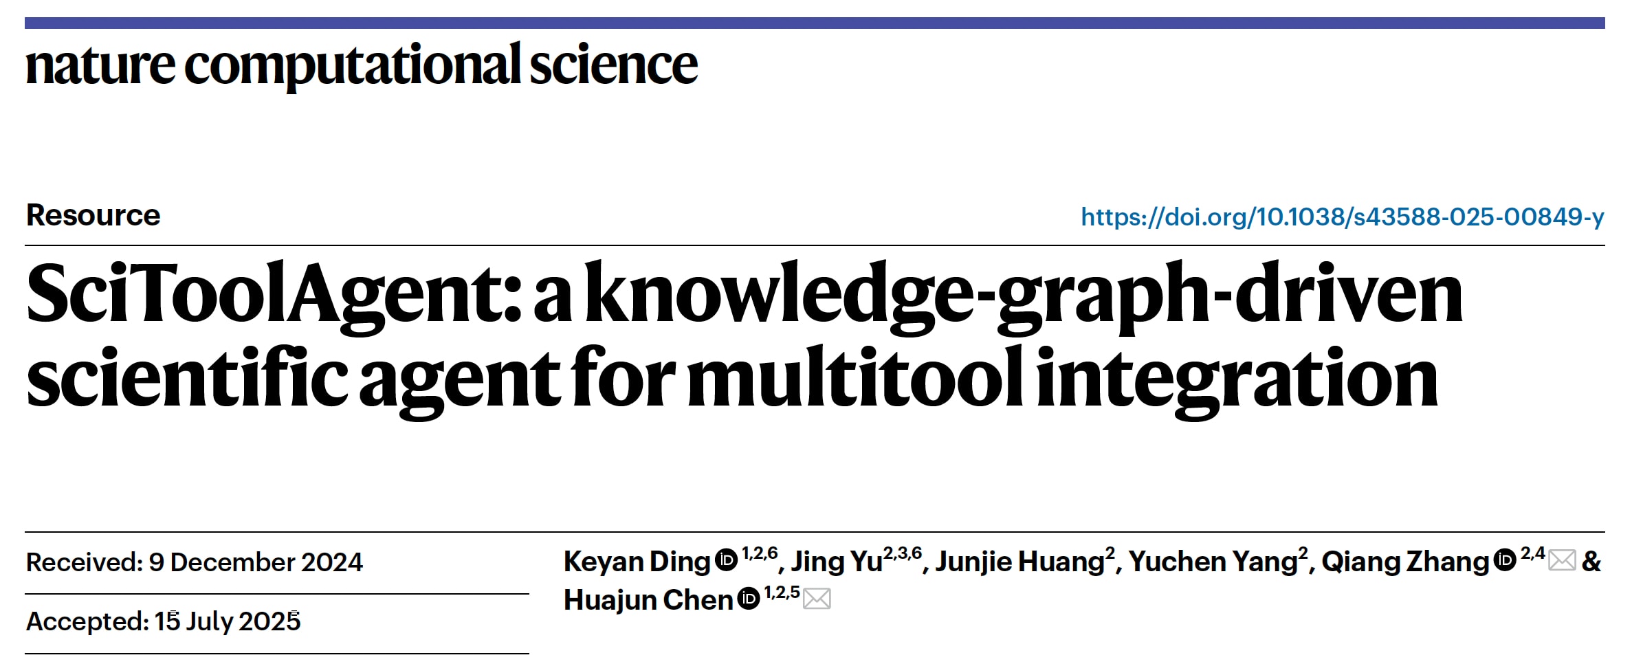
Task: Select author name Keyan Ding
Action: [637, 562]
